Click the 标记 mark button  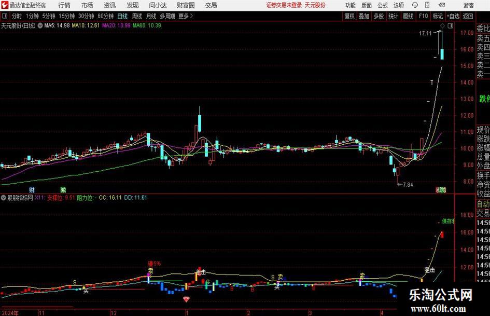[438, 16]
